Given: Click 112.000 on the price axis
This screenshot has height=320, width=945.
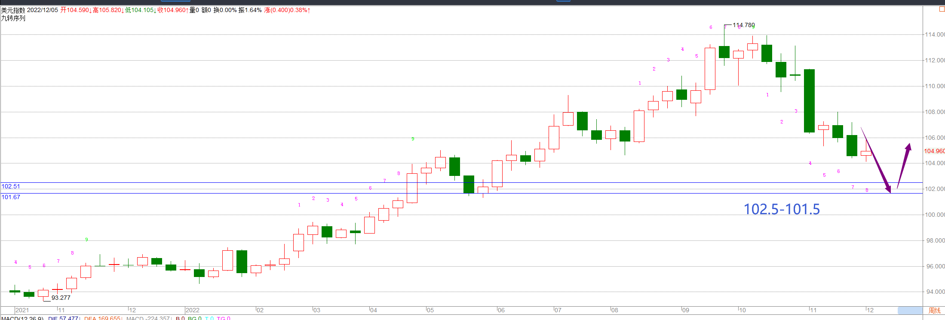Looking at the screenshot, I should (x=935, y=60).
